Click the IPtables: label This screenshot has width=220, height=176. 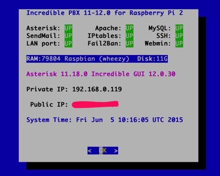pos(104,36)
